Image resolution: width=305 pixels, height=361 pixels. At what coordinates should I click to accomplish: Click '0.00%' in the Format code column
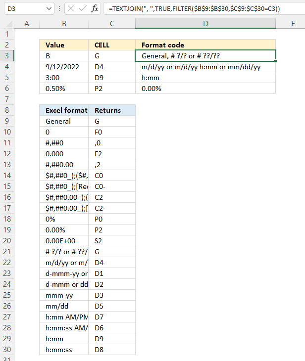(x=205, y=89)
